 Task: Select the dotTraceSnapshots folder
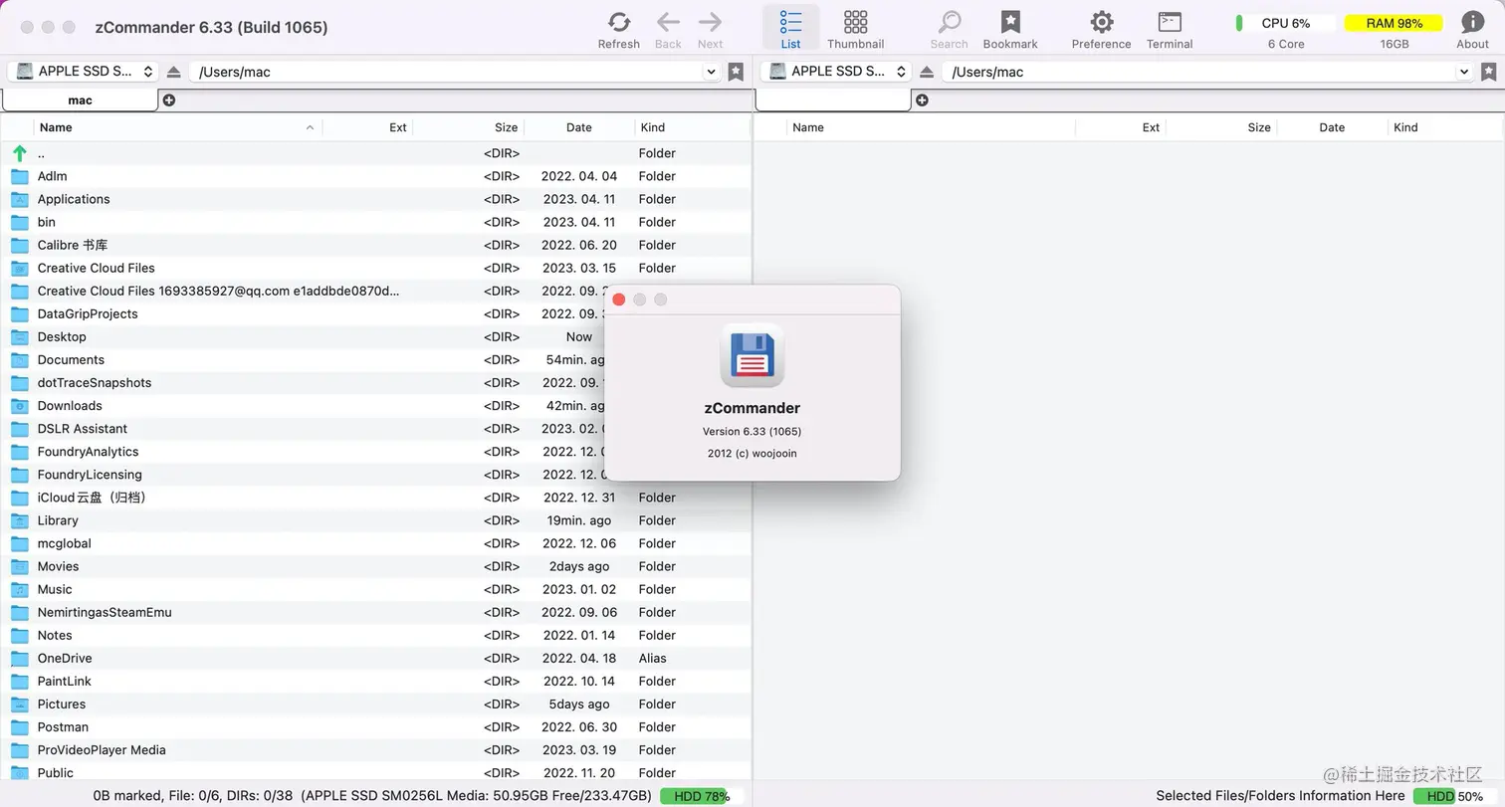(x=375, y=382)
